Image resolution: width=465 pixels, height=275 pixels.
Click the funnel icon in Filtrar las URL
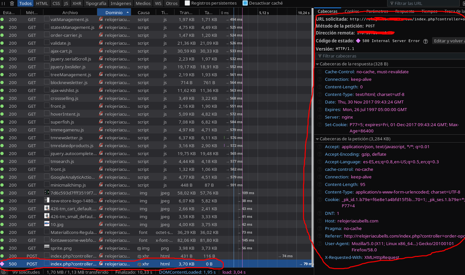point(392,3)
